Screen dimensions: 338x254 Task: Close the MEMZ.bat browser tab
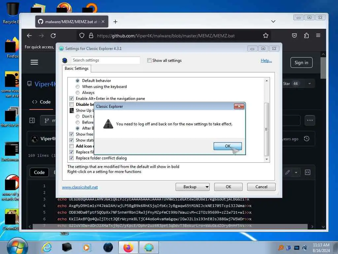[x=103, y=21]
